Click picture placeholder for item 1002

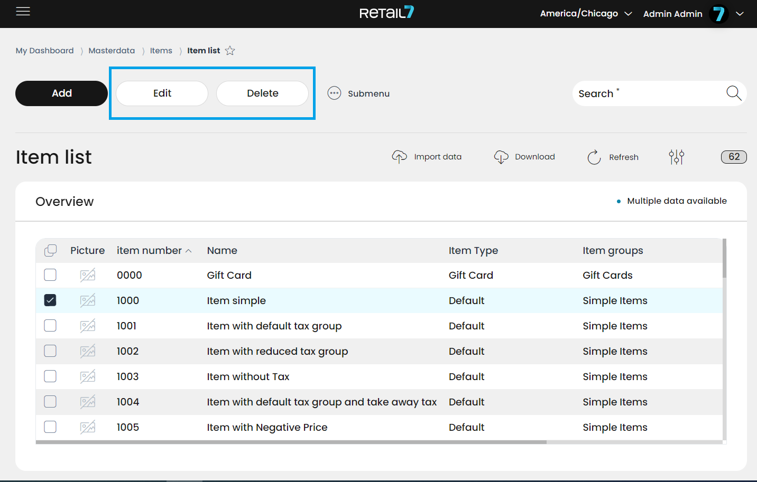click(x=88, y=351)
